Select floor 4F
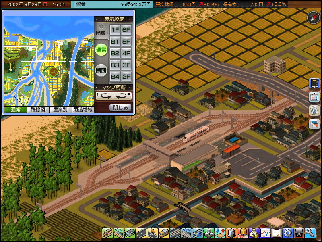 pyautogui.click(x=126, y=54)
